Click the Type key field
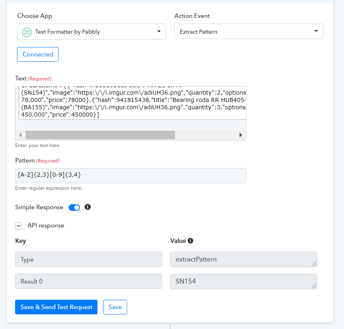The height and width of the screenshot is (329, 344). coord(89,260)
